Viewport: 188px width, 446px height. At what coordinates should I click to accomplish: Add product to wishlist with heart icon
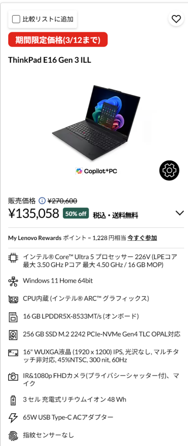click(176, 19)
